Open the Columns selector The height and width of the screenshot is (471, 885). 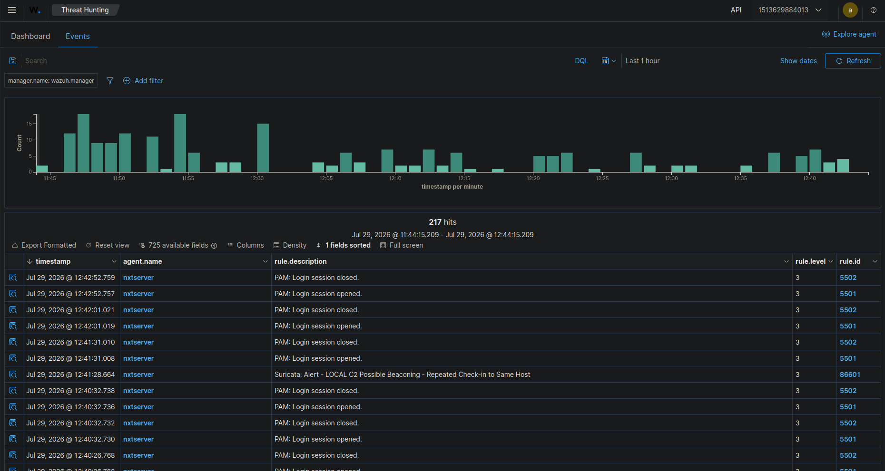(x=246, y=245)
